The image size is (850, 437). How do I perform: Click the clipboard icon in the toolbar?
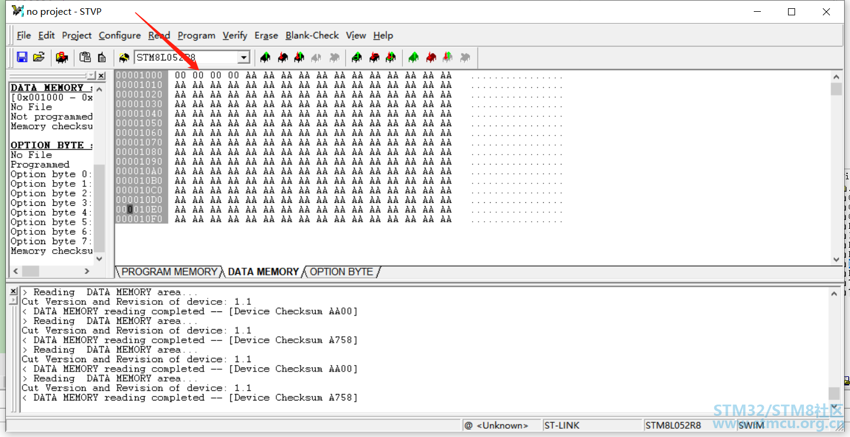(85, 57)
